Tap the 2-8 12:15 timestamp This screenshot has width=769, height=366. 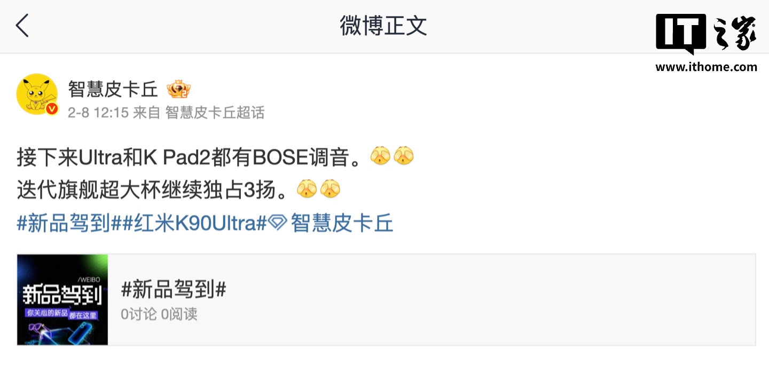click(x=98, y=113)
